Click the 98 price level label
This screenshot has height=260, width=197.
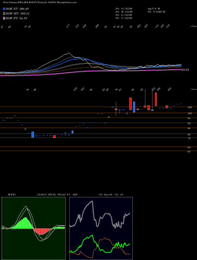pos(189,119)
